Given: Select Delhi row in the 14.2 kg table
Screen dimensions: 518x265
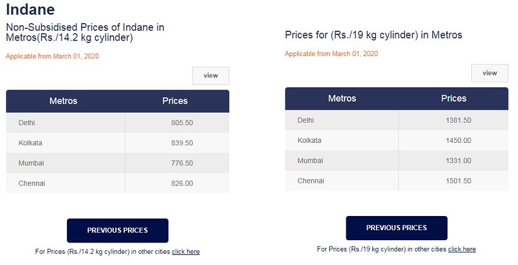Looking at the screenshot, I should (x=118, y=123).
